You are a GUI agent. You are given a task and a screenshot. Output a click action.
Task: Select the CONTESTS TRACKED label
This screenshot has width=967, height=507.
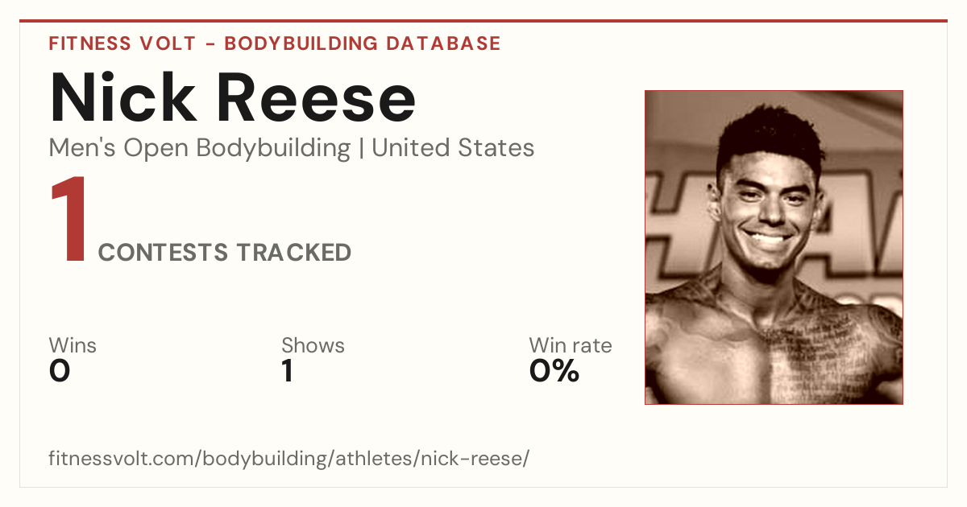(225, 253)
